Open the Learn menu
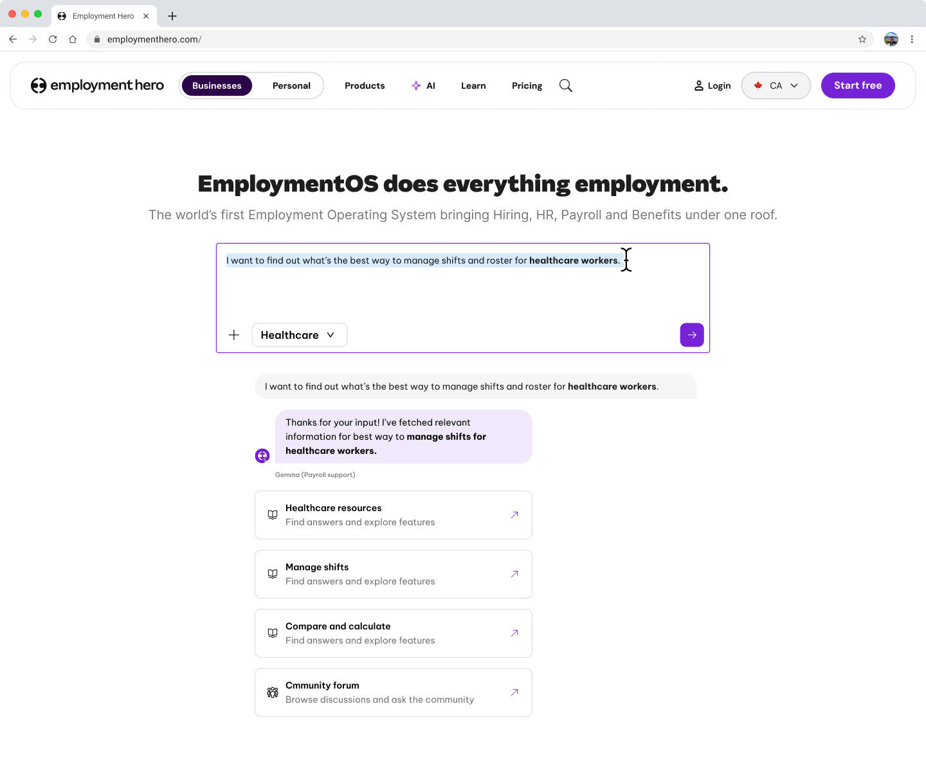Image resolution: width=926 pixels, height=758 pixels. [473, 86]
